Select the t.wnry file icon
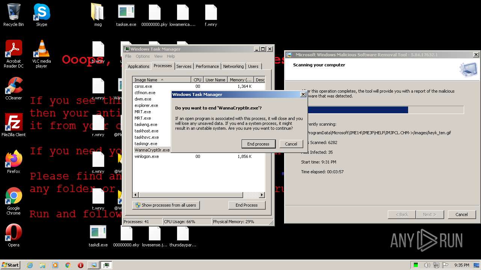Image resolution: width=481 pixels, height=270 pixels. click(x=98, y=199)
